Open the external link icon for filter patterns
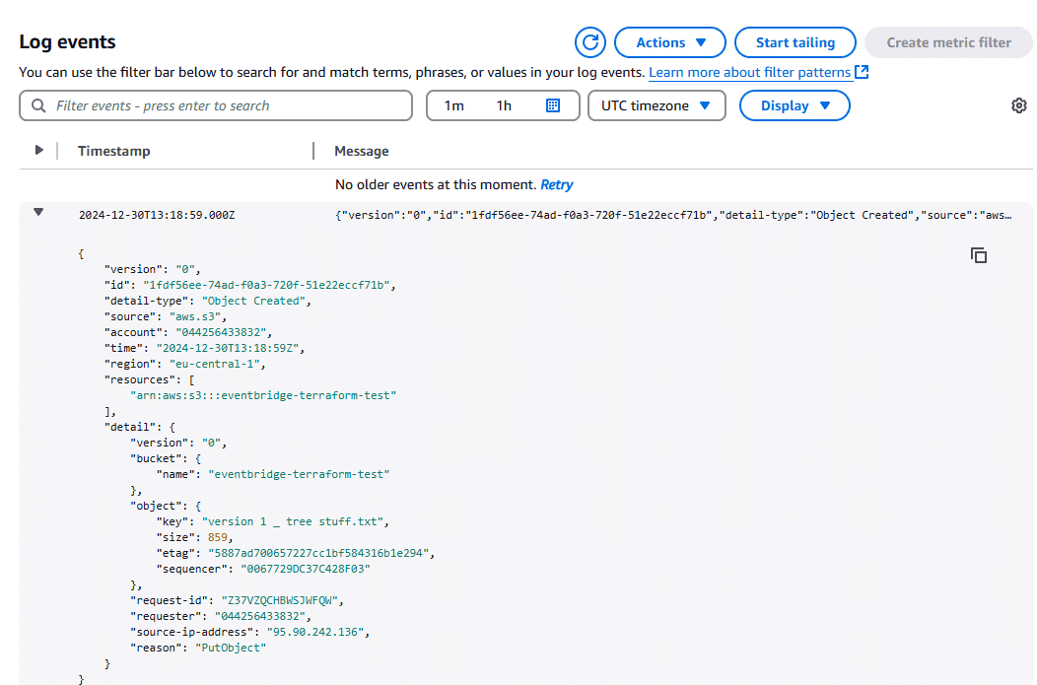Screen dimensions: 1037x685 [x=862, y=72]
